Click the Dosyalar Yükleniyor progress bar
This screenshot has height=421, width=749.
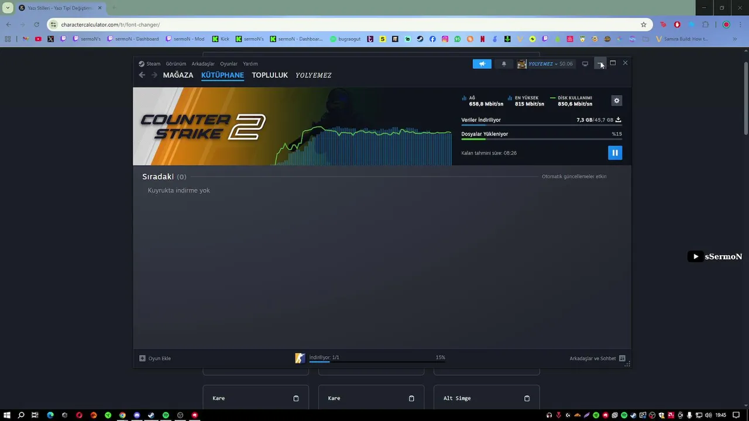point(541,139)
